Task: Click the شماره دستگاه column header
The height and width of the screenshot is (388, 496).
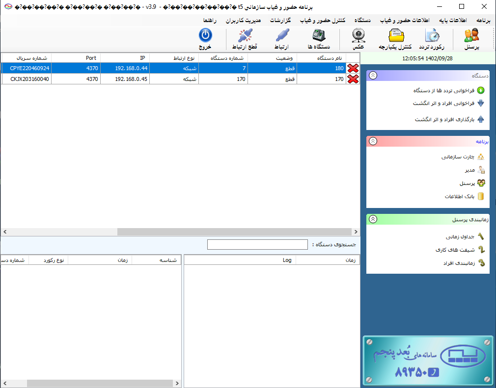Action: coord(223,58)
